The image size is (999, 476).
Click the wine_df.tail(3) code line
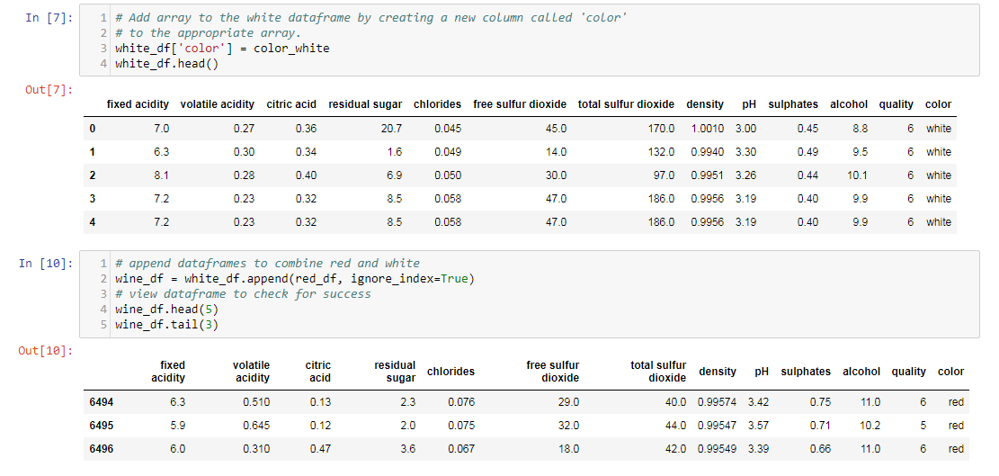[167, 325]
